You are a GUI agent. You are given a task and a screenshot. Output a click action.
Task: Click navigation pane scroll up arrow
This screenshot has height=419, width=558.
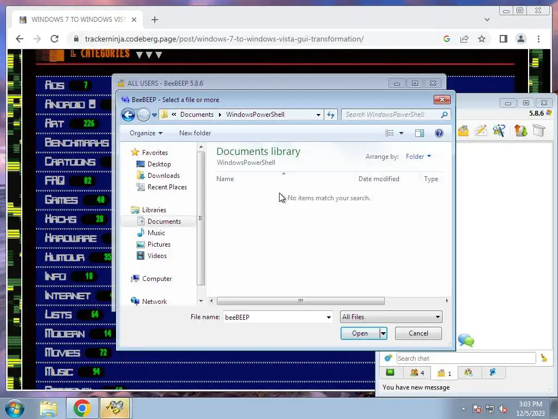[201, 147]
